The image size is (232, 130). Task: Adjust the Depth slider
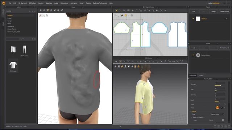coord(220,101)
